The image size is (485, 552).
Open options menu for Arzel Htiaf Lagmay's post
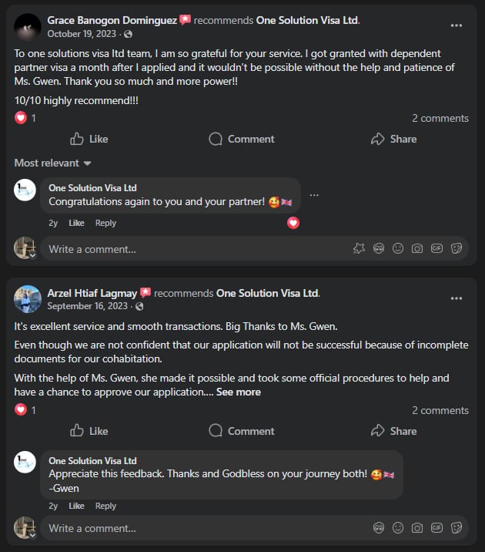(x=457, y=298)
